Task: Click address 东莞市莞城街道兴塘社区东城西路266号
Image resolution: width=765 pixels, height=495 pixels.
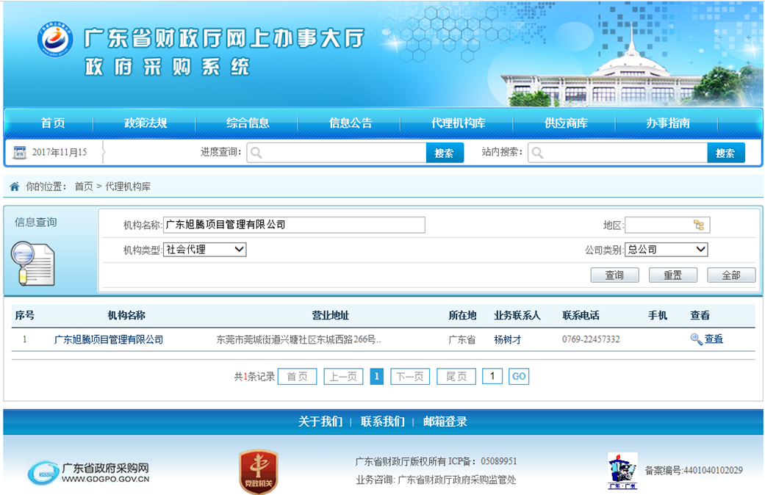Action: tap(298, 339)
